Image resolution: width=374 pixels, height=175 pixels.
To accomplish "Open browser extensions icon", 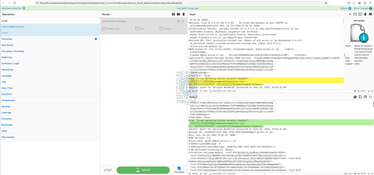I will tap(365, 3).
